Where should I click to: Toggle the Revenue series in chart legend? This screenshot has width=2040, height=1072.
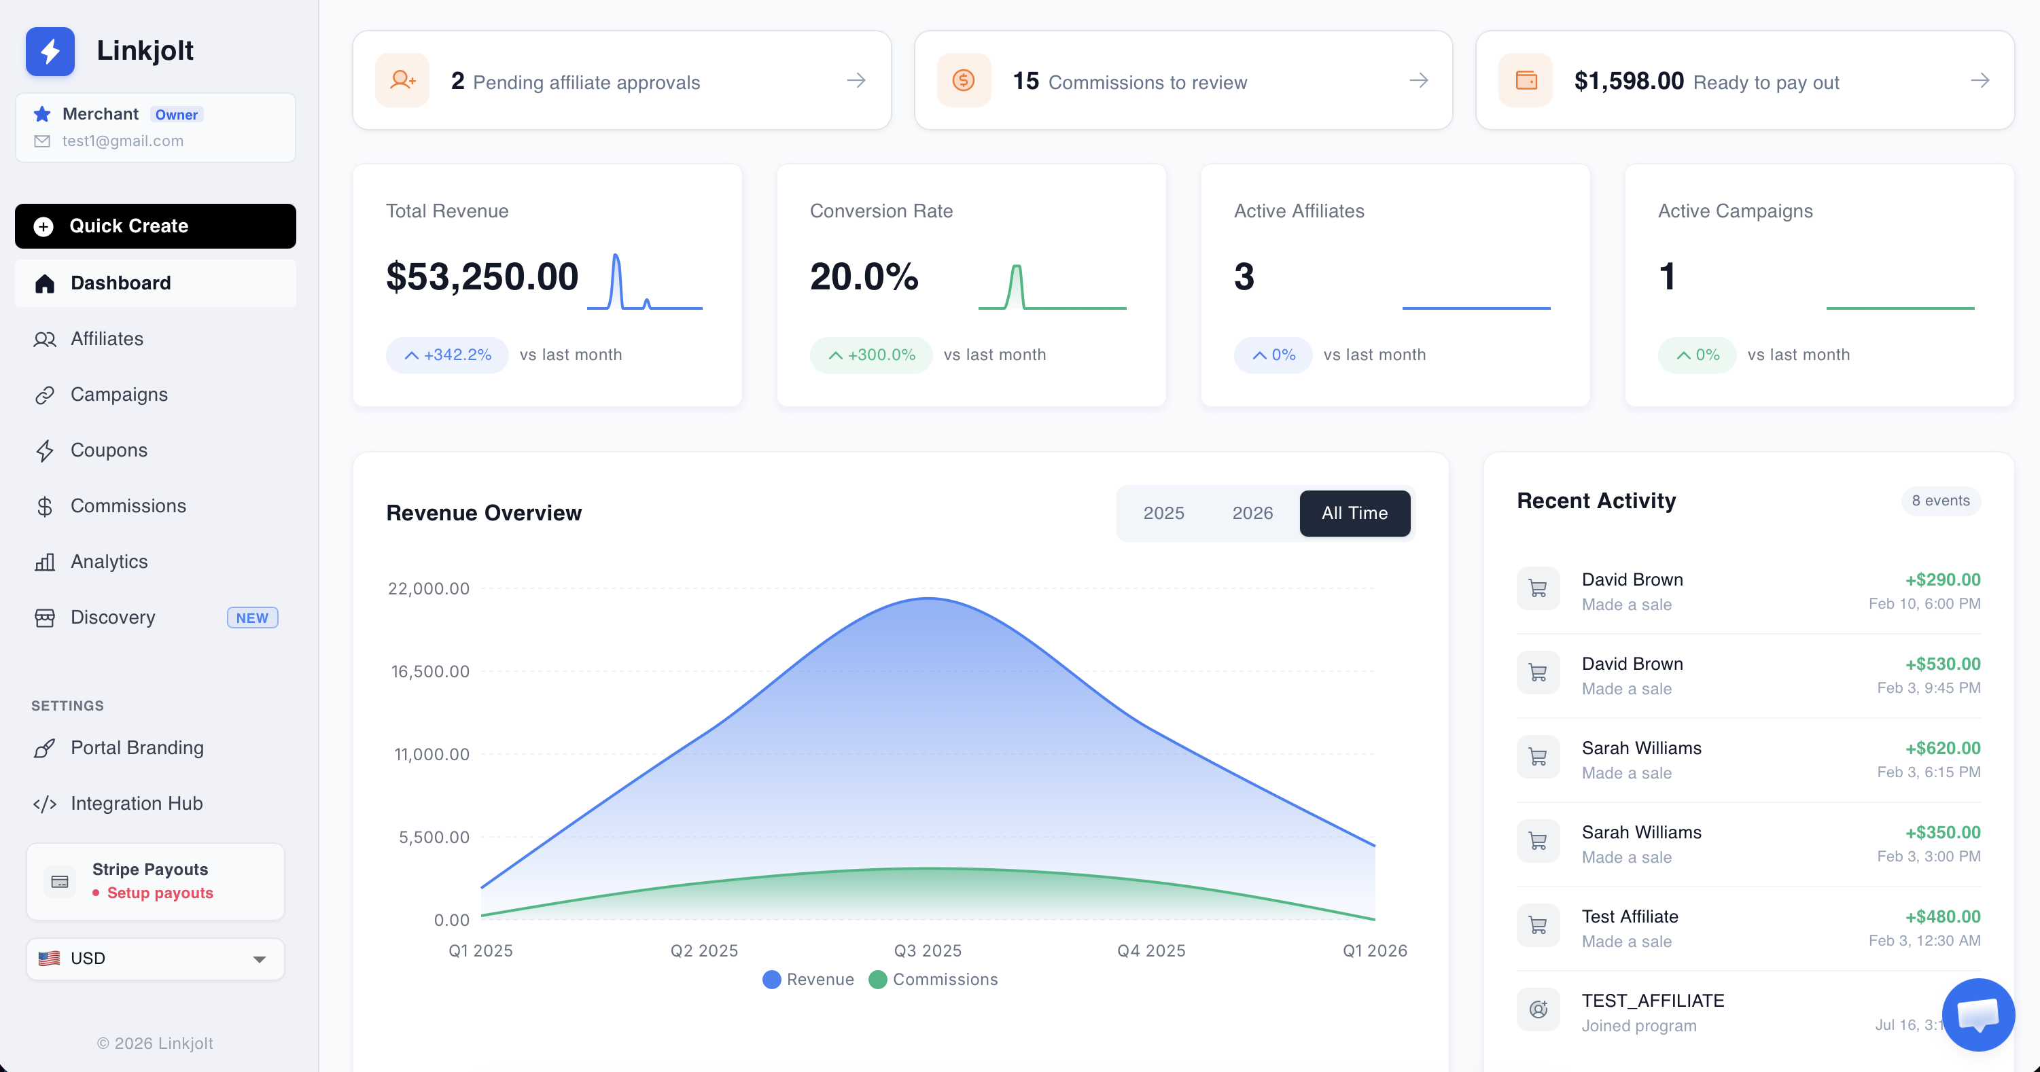[x=808, y=980]
